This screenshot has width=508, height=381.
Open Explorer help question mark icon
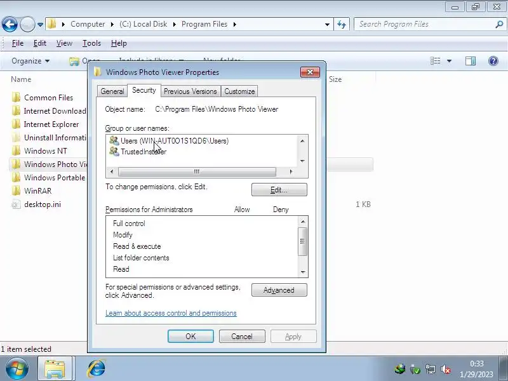(x=493, y=61)
